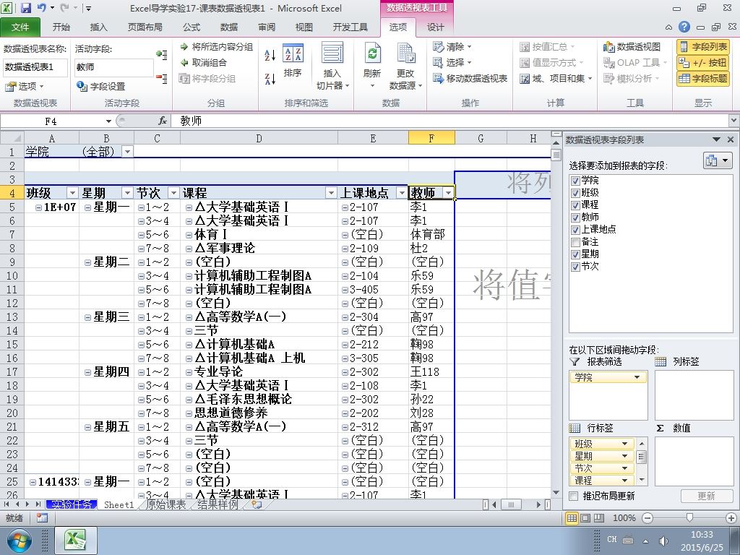Uncheck the 班级 field checkbox
This screenshot has height=555, width=740.
(575, 192)
